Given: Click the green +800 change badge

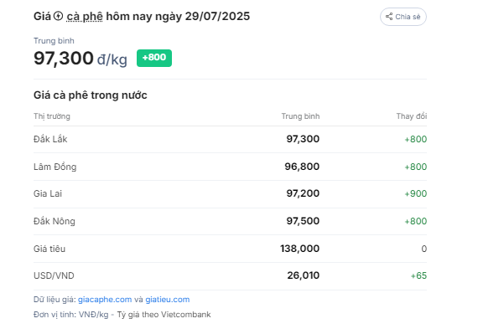Looking at the screenshot, I should [x=154, y=58].
